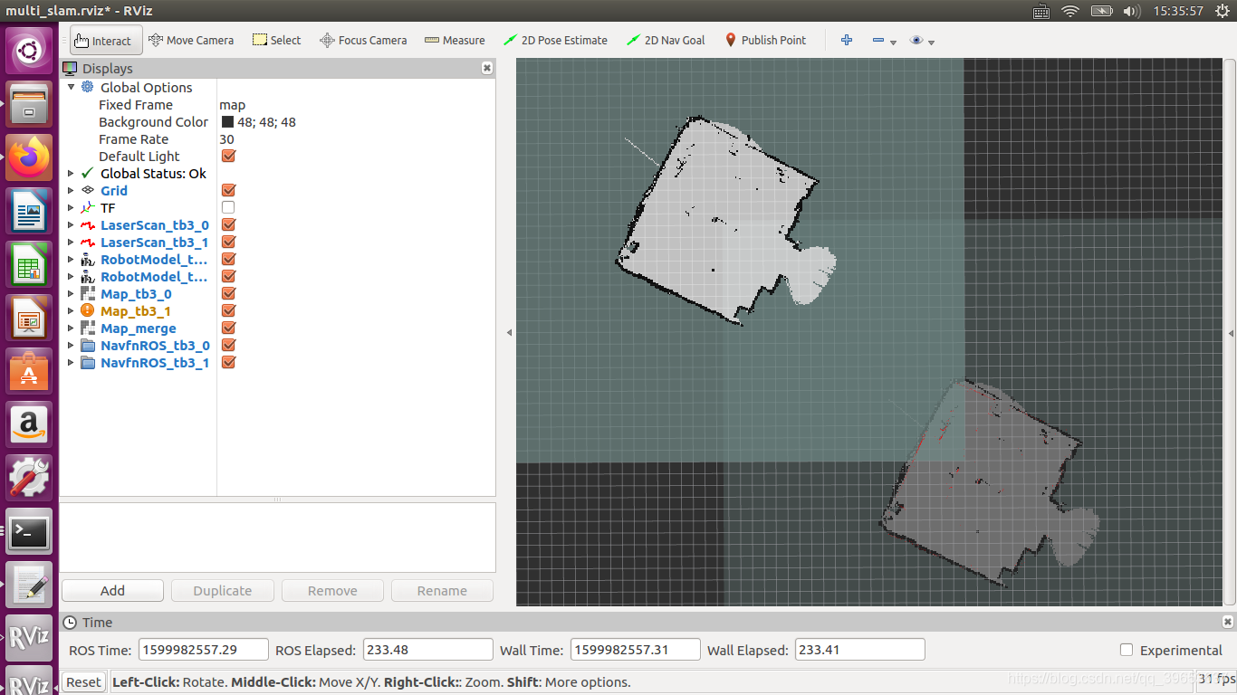
Task: Close the Displays panel
Action: point(487,68)
